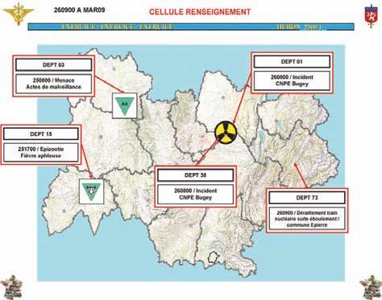Click the 'Epizootie Fièvre aphteuse' text box
Screen dimensions: 382x300
(x=41, y=152)
